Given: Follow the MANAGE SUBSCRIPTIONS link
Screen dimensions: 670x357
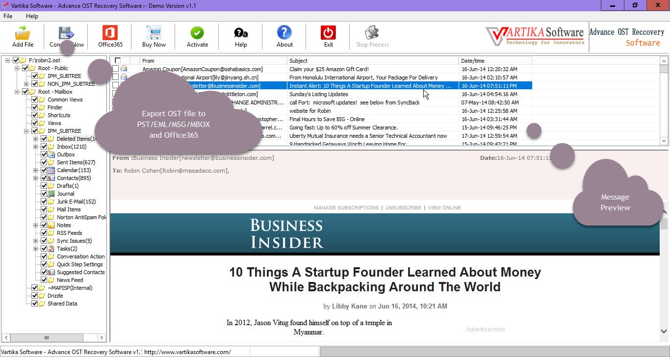Looking at the screenshot, I should click(346, 208).
